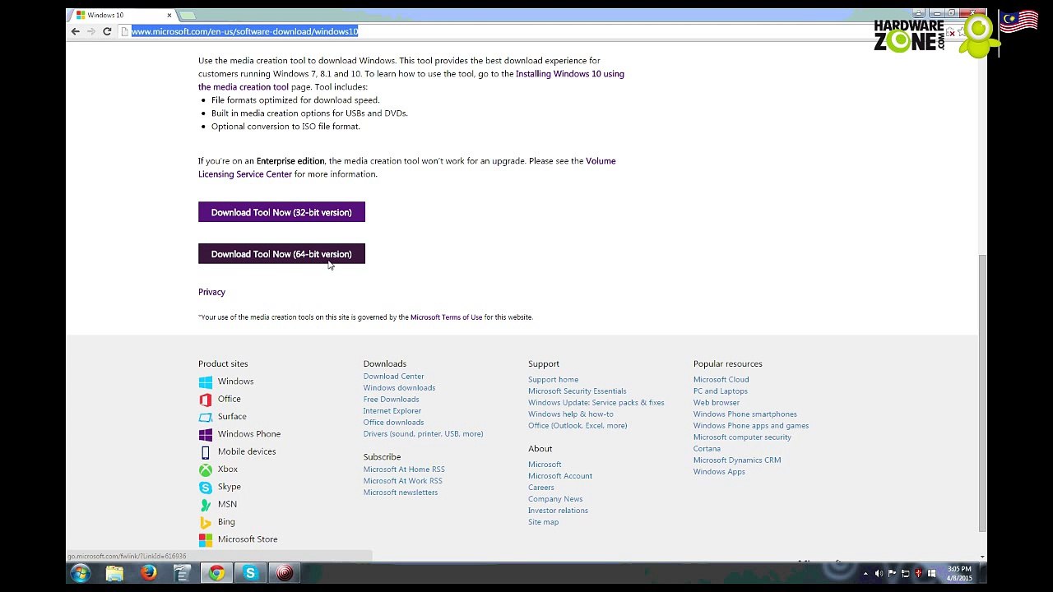Open Windows Explorer from the taskbar
Image resolution: width=1053 pixels, height=592 pixels.
click(x=114, y=573)
